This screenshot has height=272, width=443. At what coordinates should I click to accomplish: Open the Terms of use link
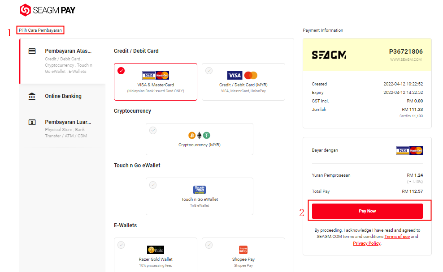(x=397, y=237)
